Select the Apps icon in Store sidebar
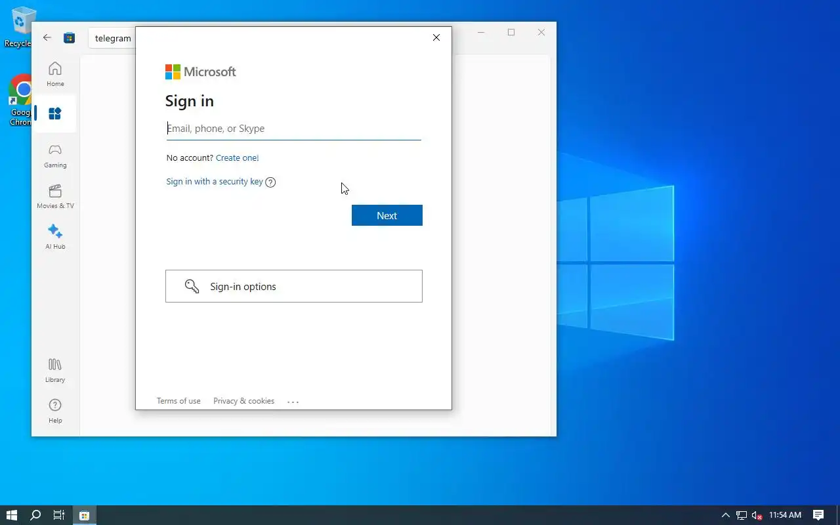This screenshot has width=840, height=525. click(55, 114)
